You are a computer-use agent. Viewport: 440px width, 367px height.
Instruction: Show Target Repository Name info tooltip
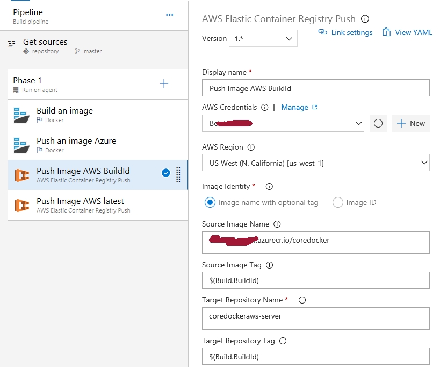(302, 300)
